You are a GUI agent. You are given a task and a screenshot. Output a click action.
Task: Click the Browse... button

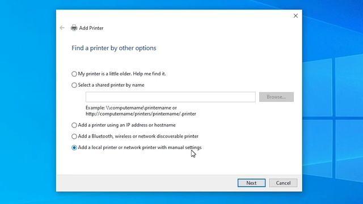(276, 97)
